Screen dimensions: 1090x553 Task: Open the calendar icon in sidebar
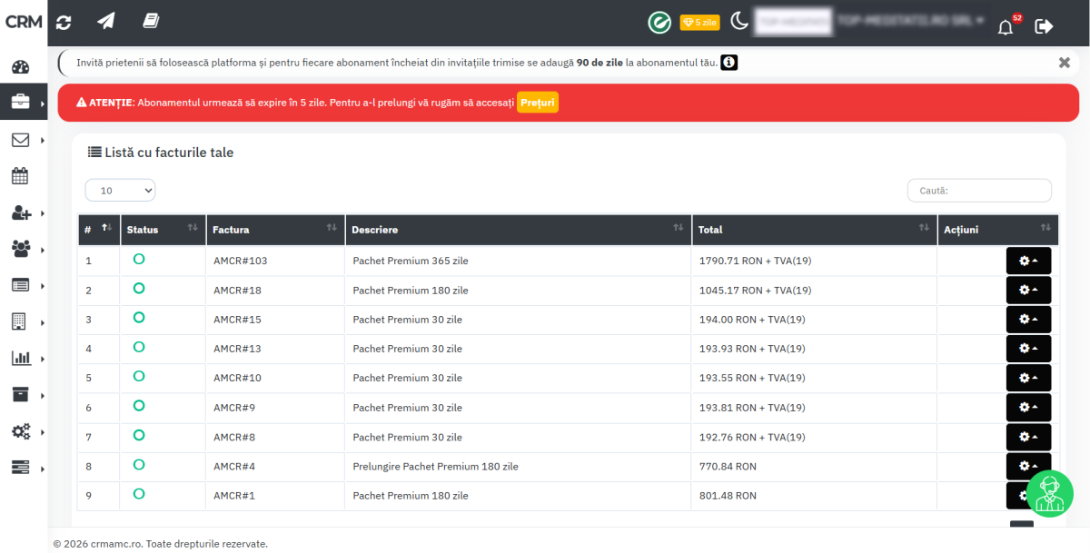click(20, 176)
